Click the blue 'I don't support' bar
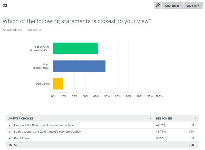Viewport: 205px width, 150px height. tap(79, 66)
